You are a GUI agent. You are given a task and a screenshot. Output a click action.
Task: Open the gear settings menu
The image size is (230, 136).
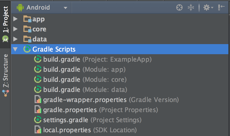[208, 7]
